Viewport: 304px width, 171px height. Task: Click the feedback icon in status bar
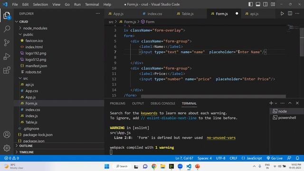(289, 158)
